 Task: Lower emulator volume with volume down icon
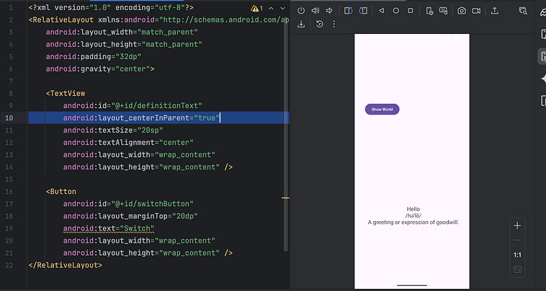[x=329, y=11]
